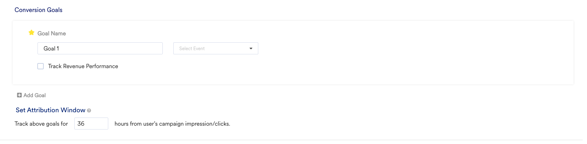Click the caret arrow in Select Event

[251, 48]
